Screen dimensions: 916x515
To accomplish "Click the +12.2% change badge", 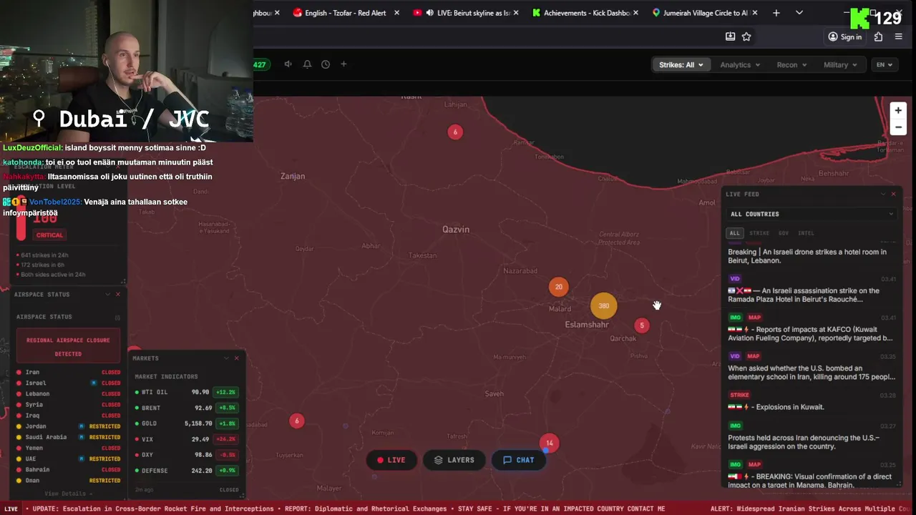I will pos(227,392).
